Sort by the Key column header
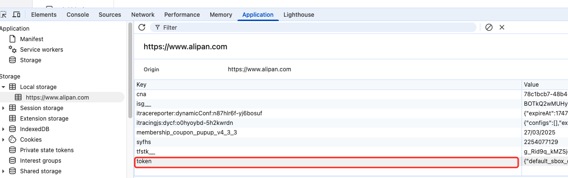 point(328,85)
